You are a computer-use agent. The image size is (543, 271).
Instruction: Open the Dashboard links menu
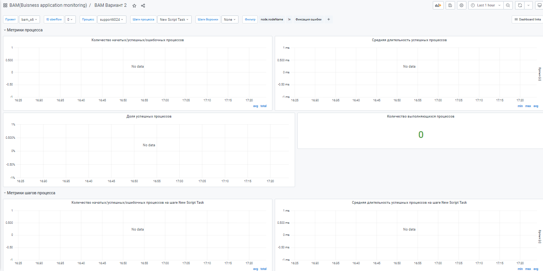click(527, 19)
